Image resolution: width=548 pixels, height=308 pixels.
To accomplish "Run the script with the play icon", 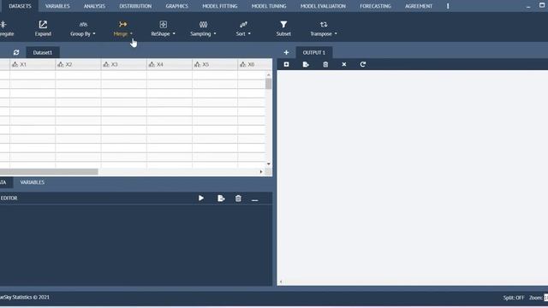I will tap(201, 198).
